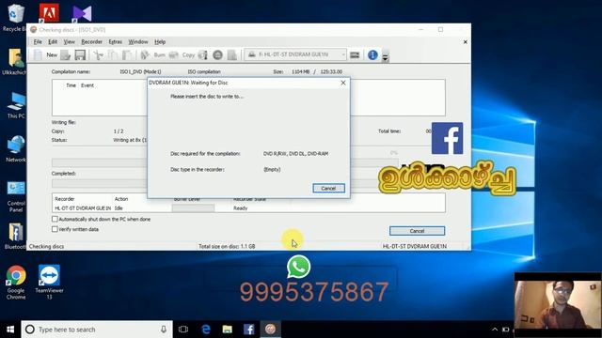This screenshot has height=338, width=602.
Task: Open the HL-DT-ST DVDRAM GUE1N recorder dropdown
Action: coord(295,54)
